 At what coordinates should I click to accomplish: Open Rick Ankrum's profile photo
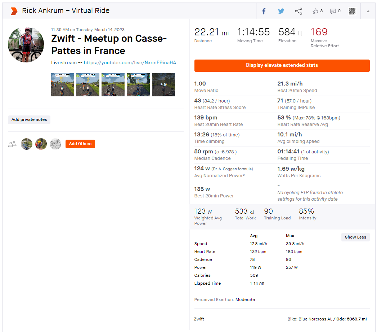tap(26, 44)
